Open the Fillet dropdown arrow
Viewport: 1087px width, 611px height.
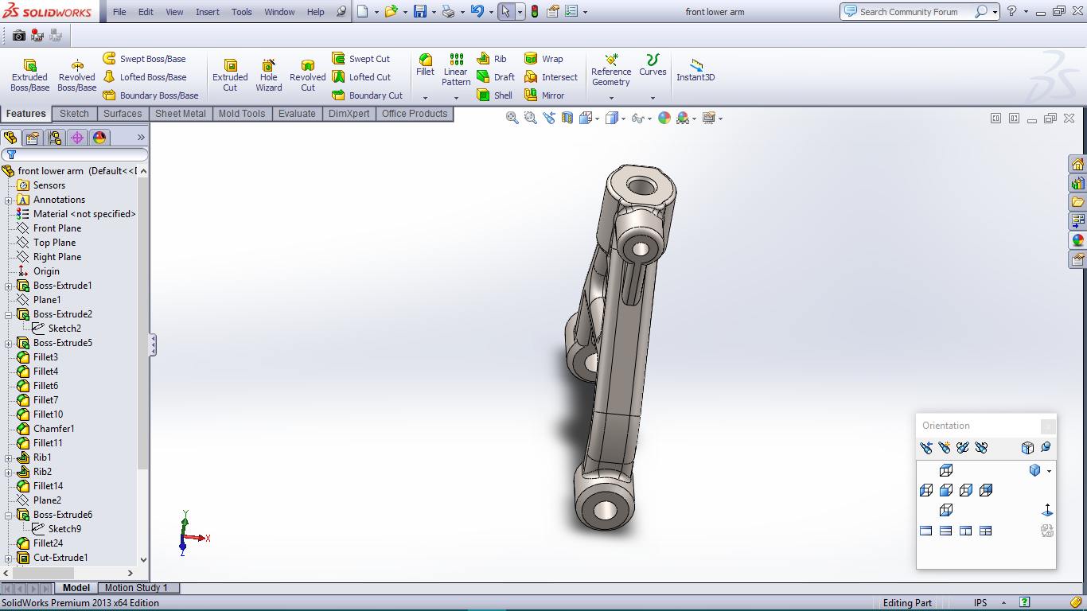tap(426, 98)
